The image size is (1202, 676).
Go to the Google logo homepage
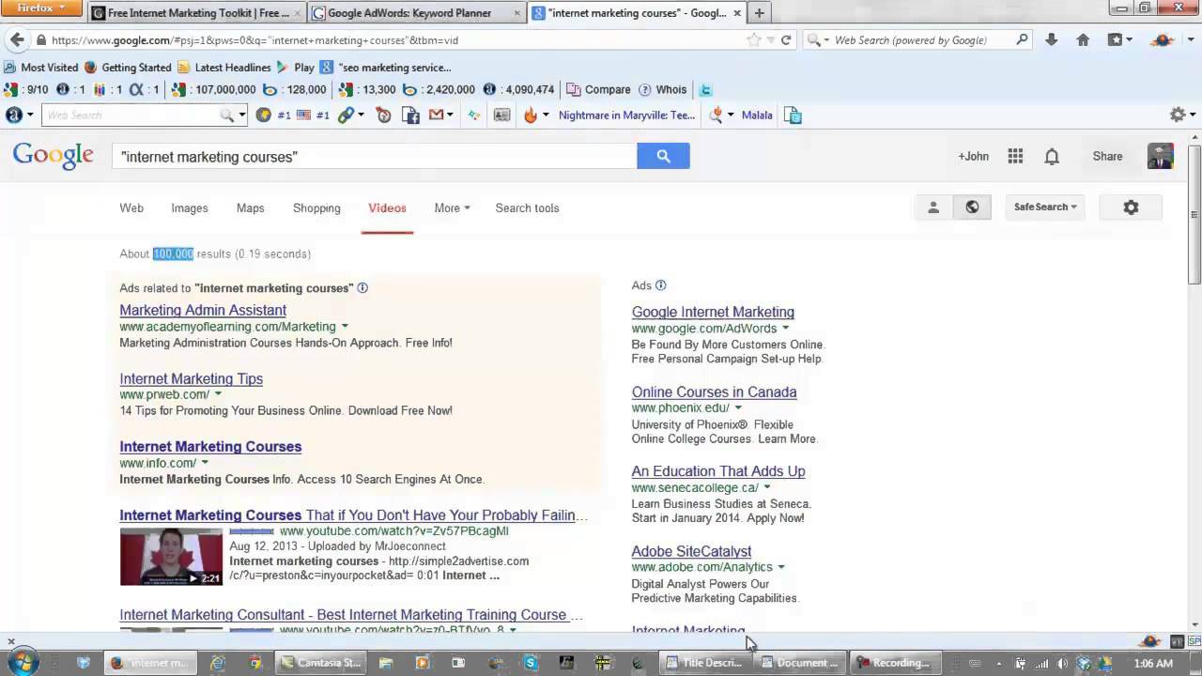pyautogui.click(x=53, y=156)
